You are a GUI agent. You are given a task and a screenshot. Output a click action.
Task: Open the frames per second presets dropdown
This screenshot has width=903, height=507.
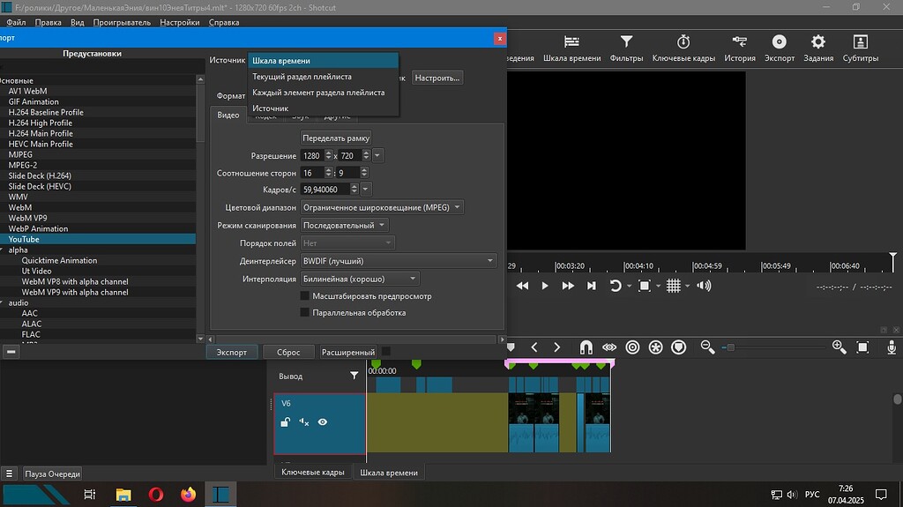365,190
